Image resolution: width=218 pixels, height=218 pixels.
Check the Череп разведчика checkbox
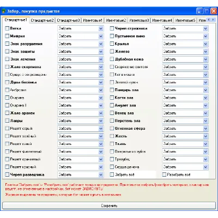coord(7,174)
